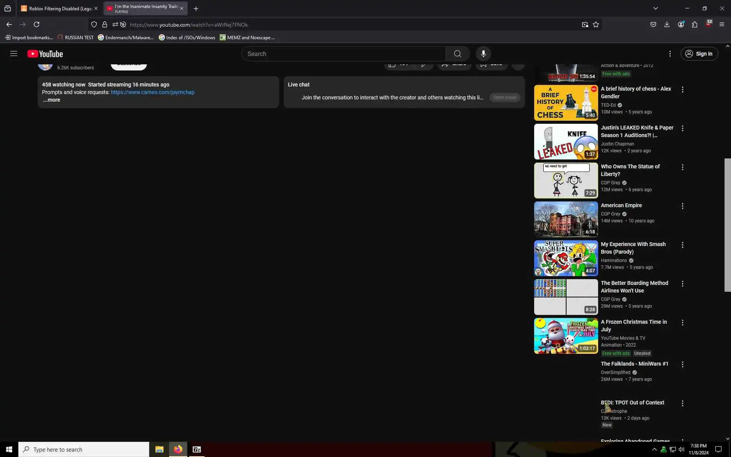This screenshot has width=731, height=457.
Task: Click the search magnifier button
Action: click(x=457, y=54)
